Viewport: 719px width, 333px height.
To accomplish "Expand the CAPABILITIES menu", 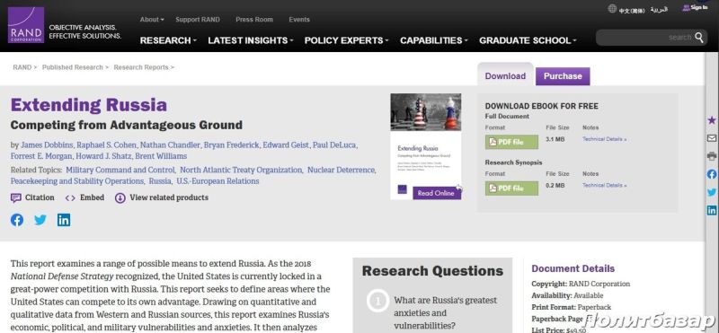I will pos(434,40).
